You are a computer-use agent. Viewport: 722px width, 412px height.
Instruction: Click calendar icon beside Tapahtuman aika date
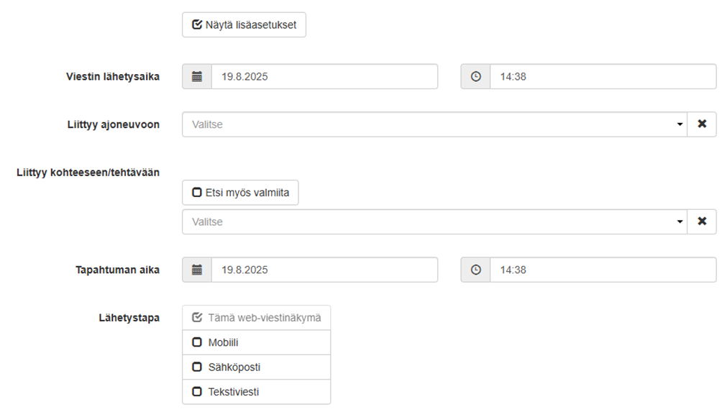point(197,270)
